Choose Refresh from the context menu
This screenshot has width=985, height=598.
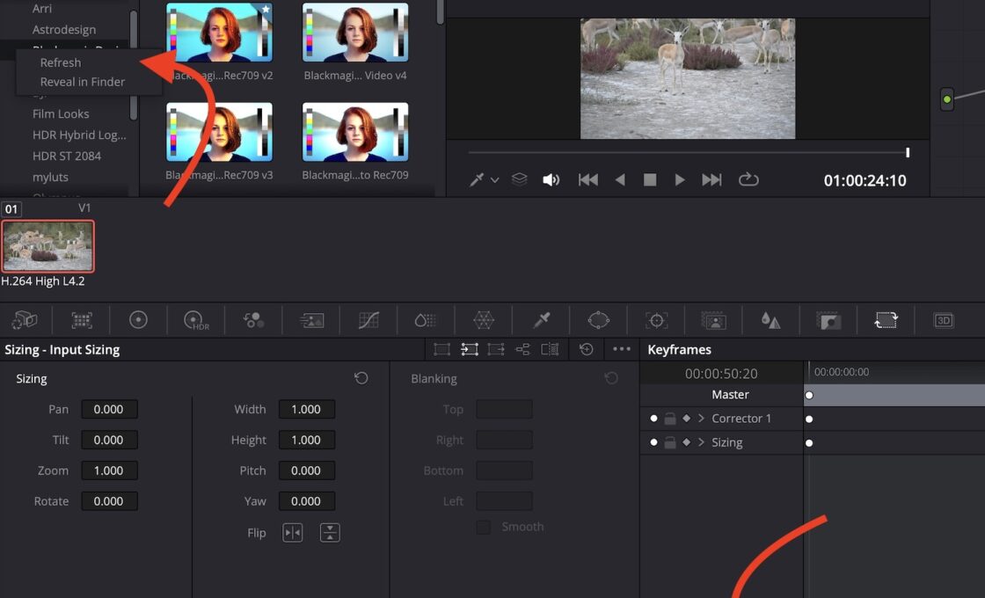pos(61,62)
